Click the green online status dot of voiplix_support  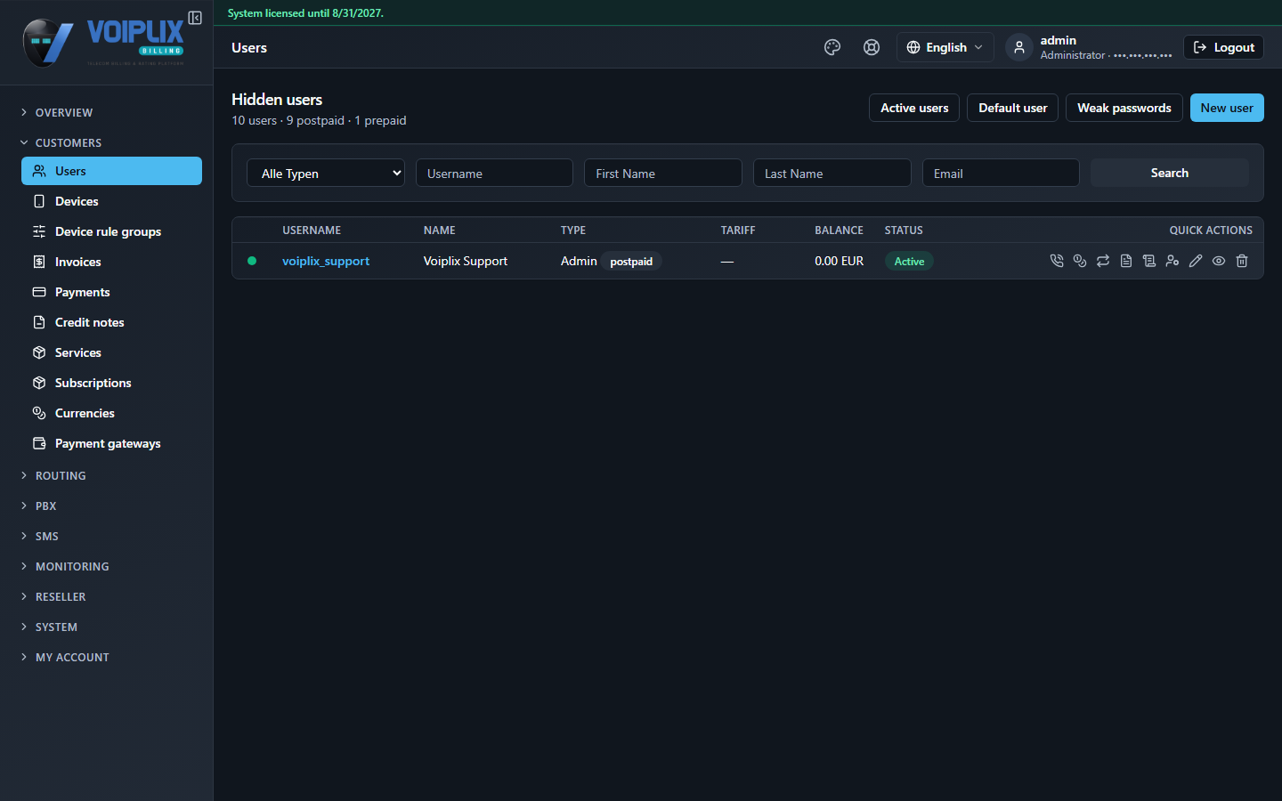(252, 261)
